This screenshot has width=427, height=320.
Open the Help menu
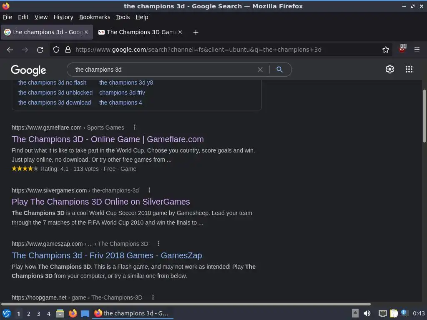(x=142, y=17)
